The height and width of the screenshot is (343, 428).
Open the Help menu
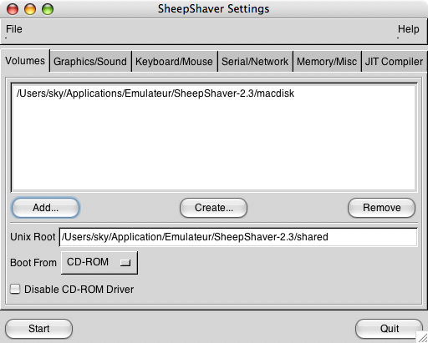(408, 29)
